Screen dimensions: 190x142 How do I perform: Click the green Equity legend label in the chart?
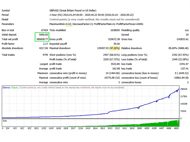tap(15, 88)
